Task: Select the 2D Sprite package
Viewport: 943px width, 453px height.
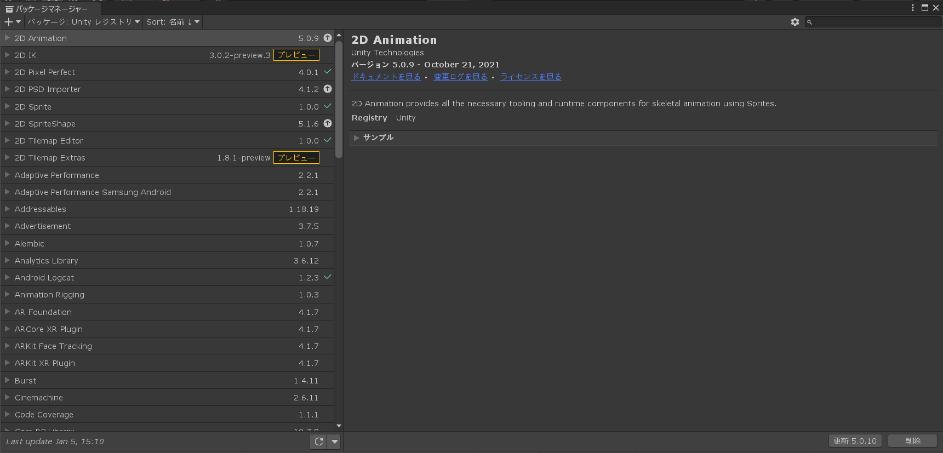Action: tap(167, 106)
